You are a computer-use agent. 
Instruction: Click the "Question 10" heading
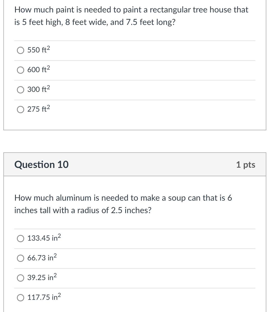[42, 165]
